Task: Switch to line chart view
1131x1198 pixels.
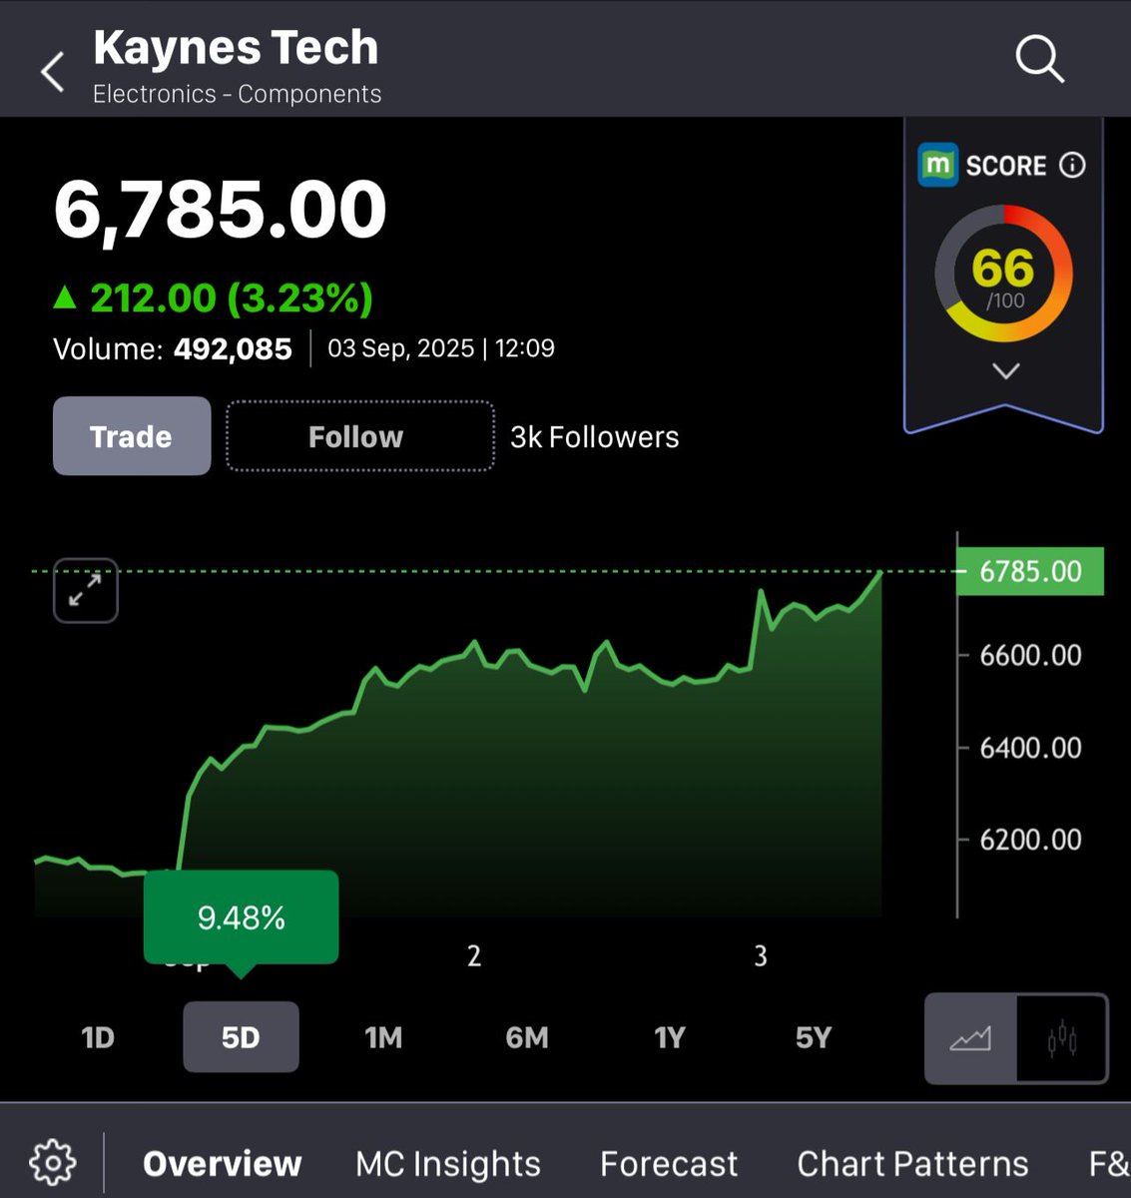Action: click(970, 1038)
